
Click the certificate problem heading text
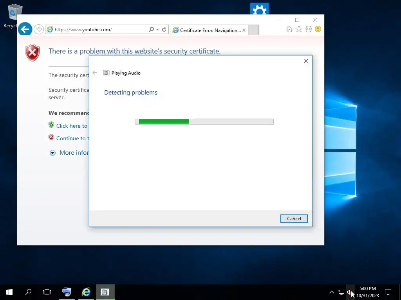pos(135,51)
